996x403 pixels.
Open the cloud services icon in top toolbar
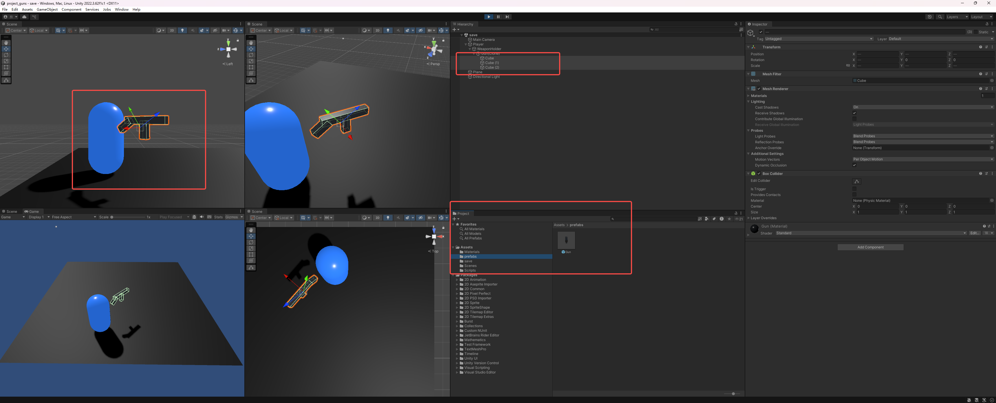[24, 17]
